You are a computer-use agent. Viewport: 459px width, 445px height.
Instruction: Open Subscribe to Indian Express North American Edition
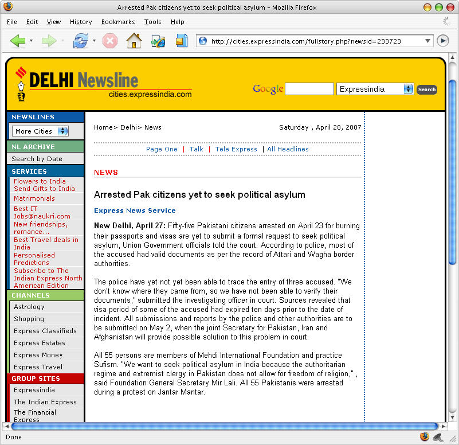coord(48,278)
